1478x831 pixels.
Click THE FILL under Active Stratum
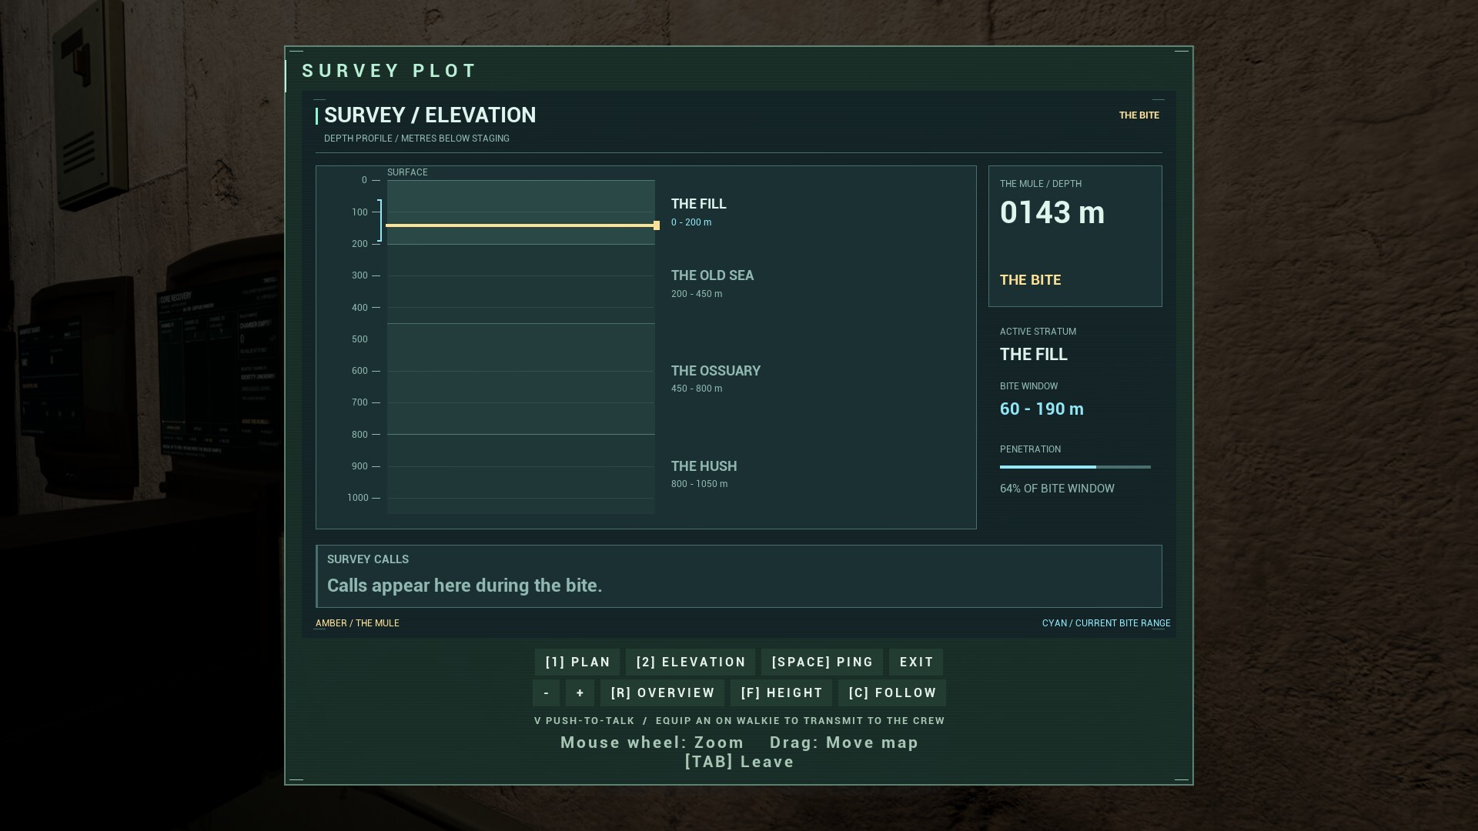1033,355
